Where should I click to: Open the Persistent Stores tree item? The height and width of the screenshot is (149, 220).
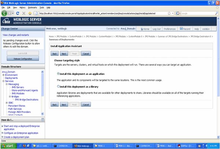[x=17, y=106]
